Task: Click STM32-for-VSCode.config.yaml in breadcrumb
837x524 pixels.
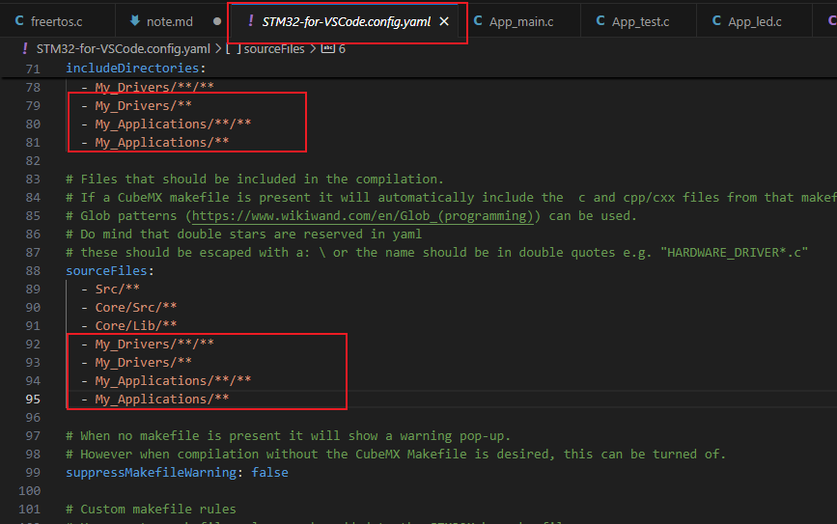Action: (124, 48)
